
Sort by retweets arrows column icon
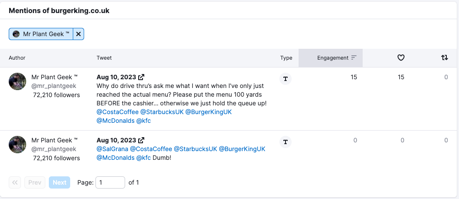(445, 57)
